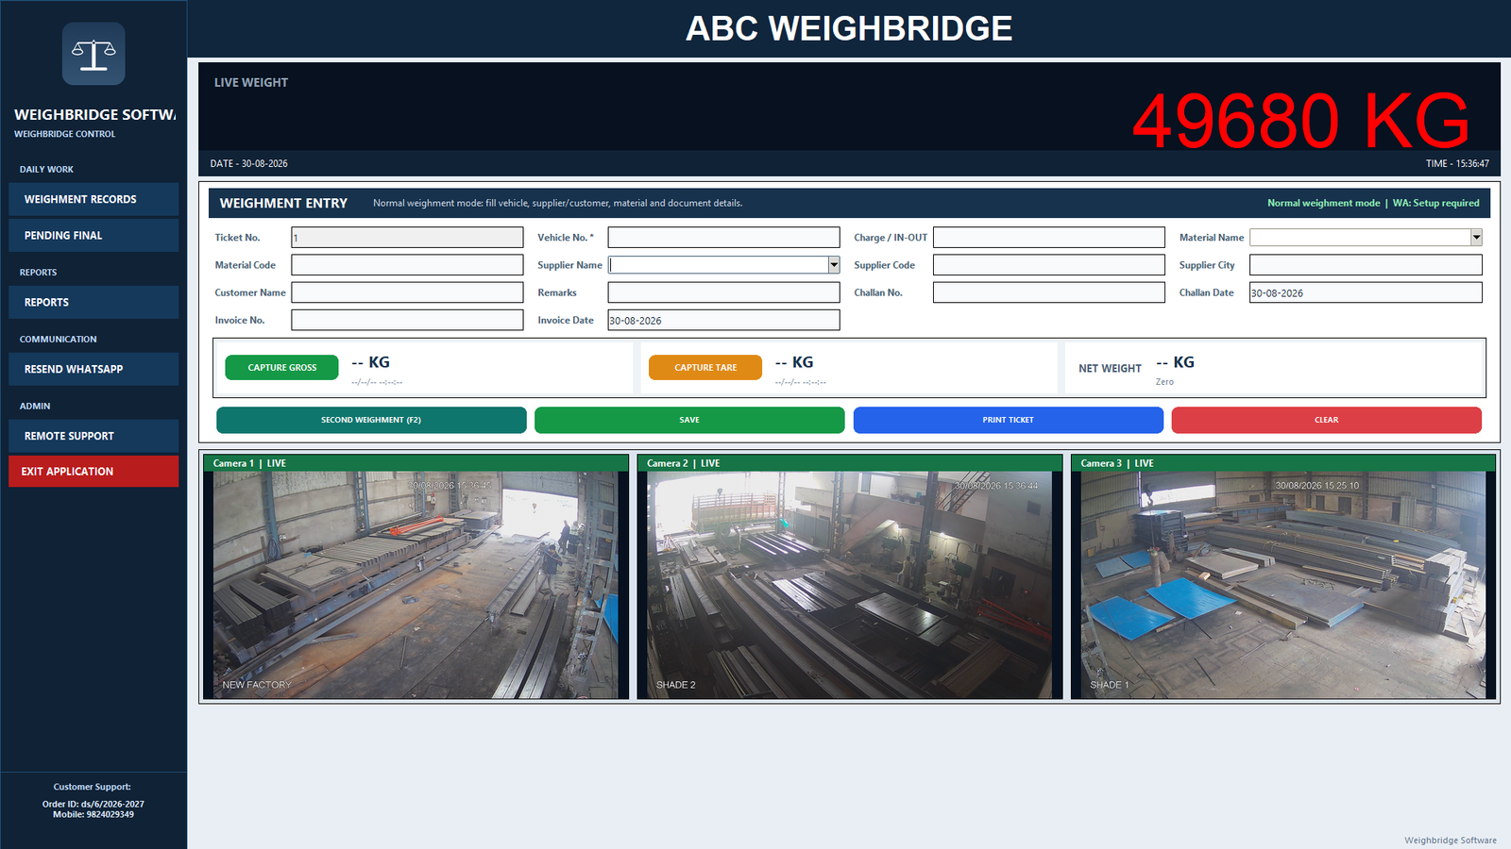Click 'Normal weighment mode' green status text
Viewport: 1511px width, 849px height.
(1323, 203)
